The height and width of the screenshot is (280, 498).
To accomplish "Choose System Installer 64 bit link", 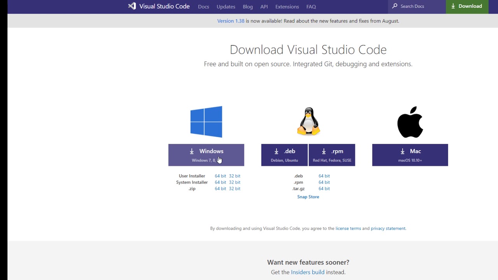I will [x=220, y=182].
